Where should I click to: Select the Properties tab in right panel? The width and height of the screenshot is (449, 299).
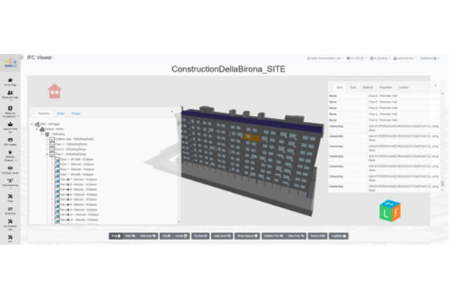(385, 87)
